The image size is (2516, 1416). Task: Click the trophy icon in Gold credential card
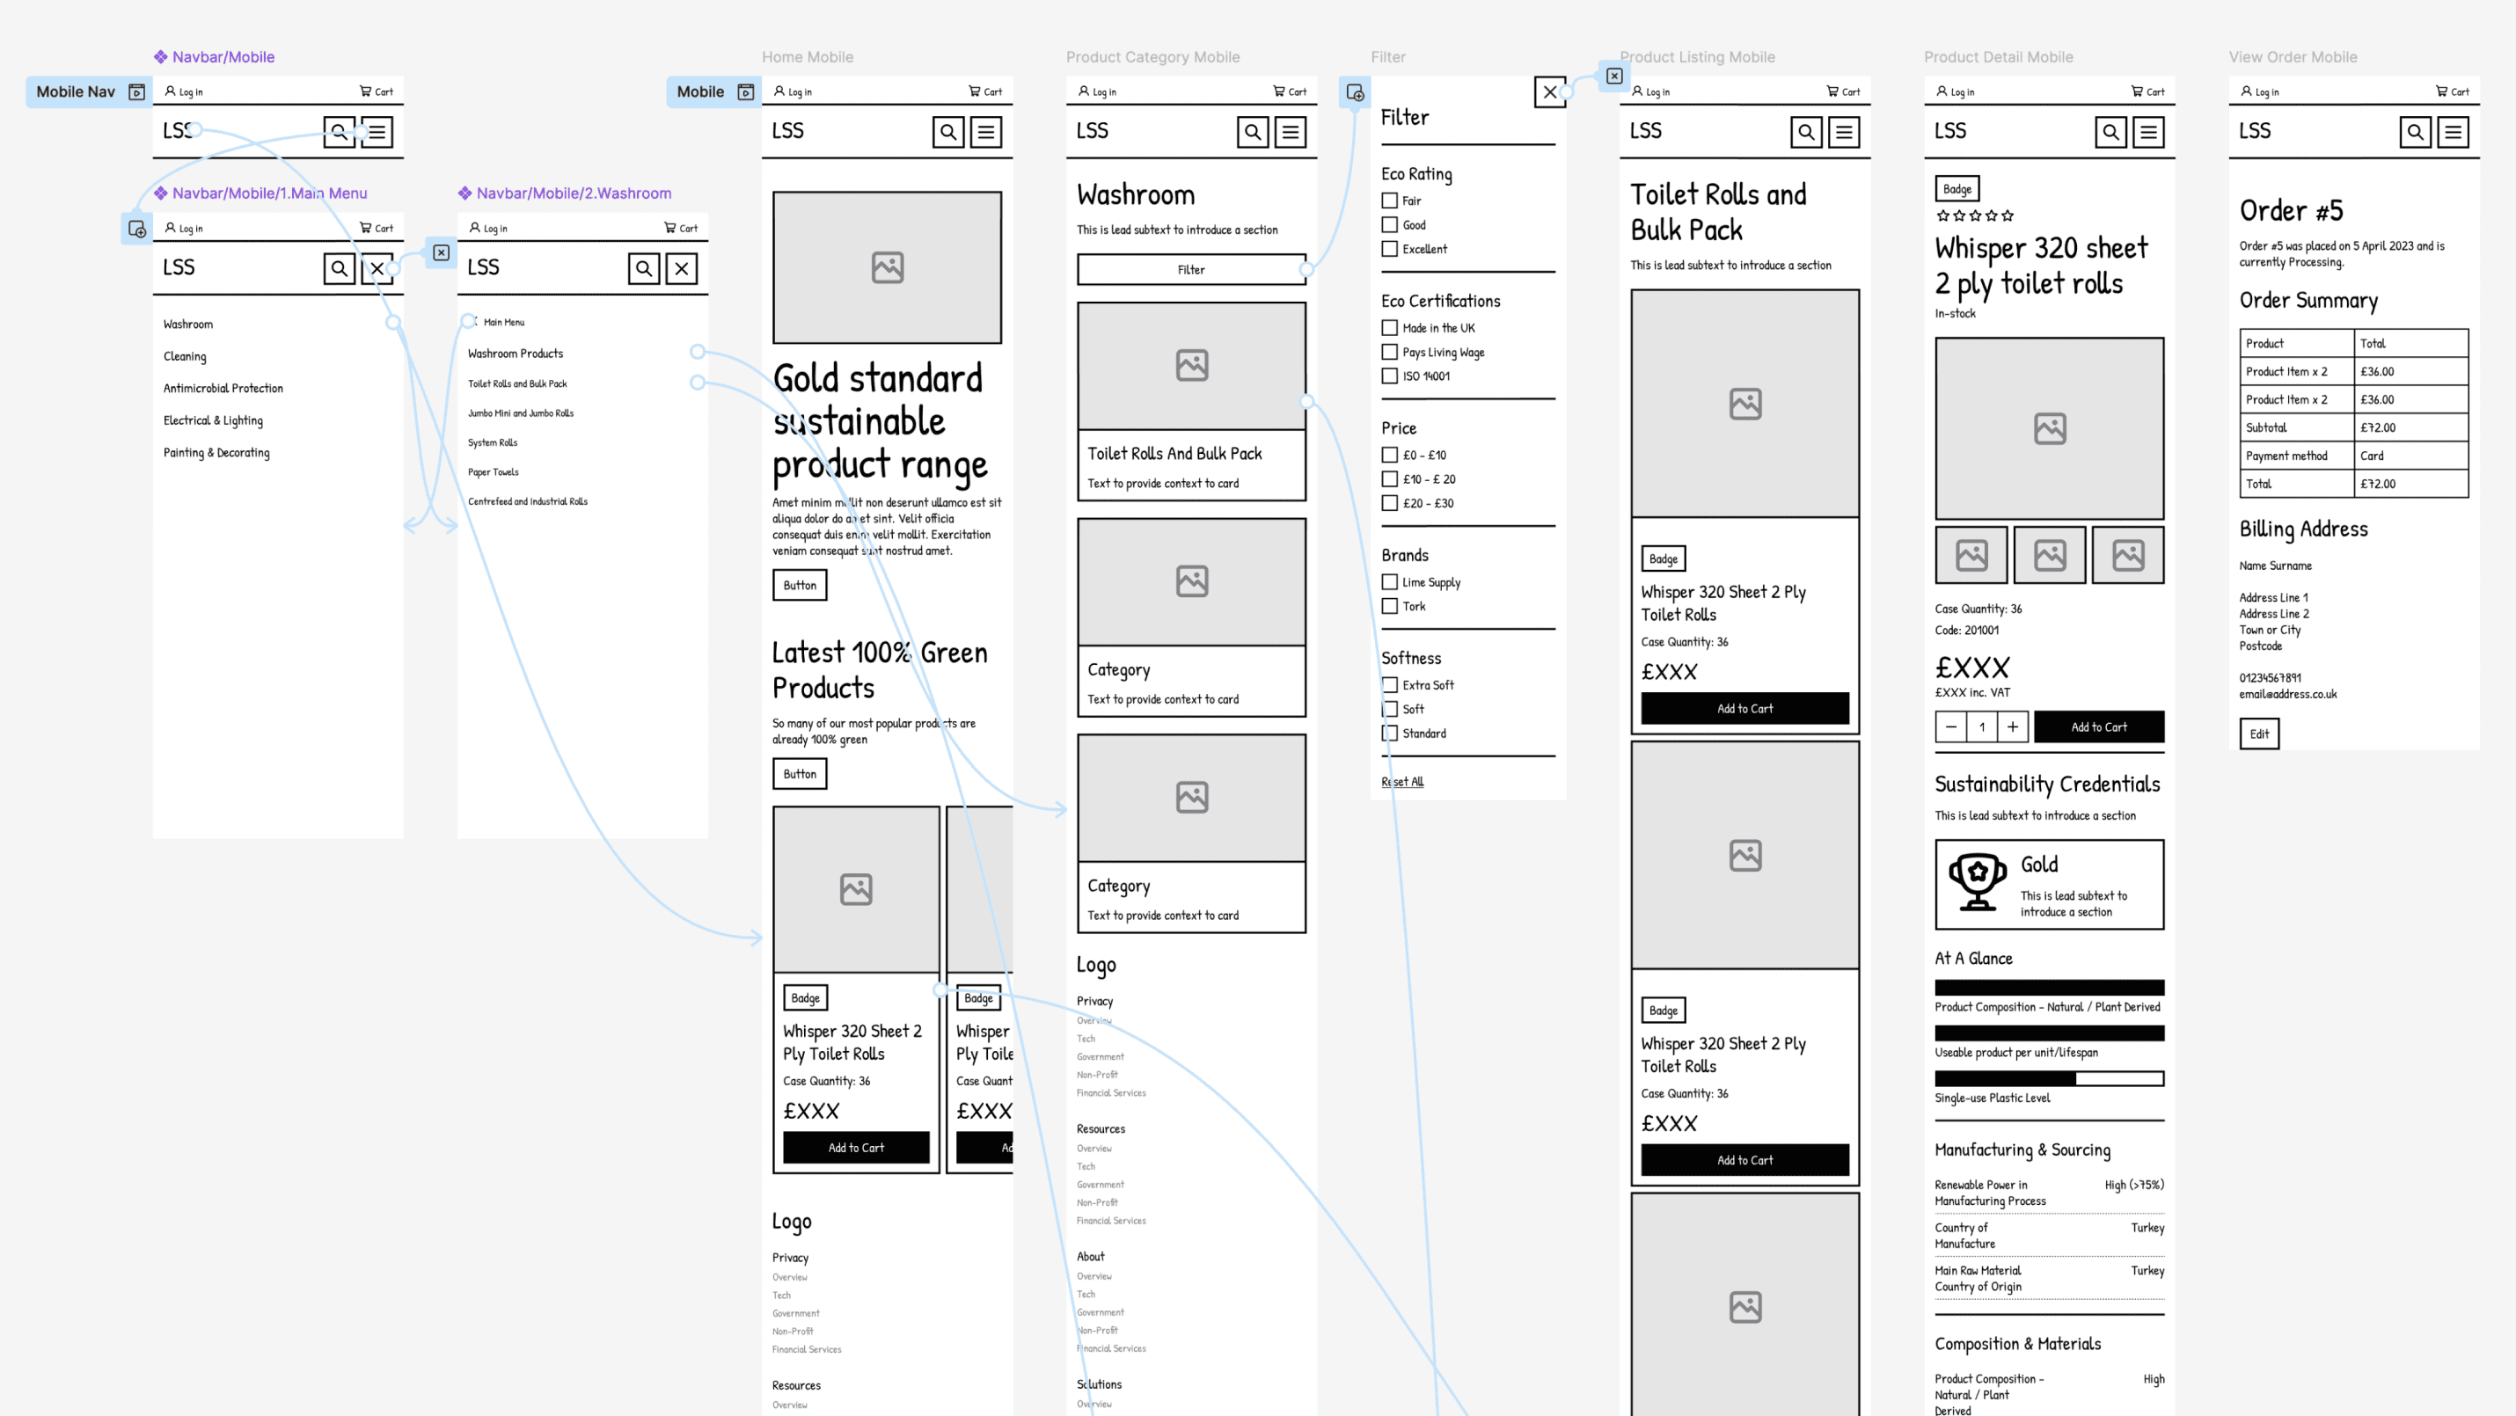pyautogui.click(x=1978, y=882)
